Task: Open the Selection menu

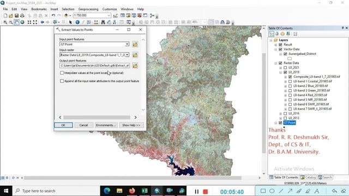Action: tap(68, 9)
